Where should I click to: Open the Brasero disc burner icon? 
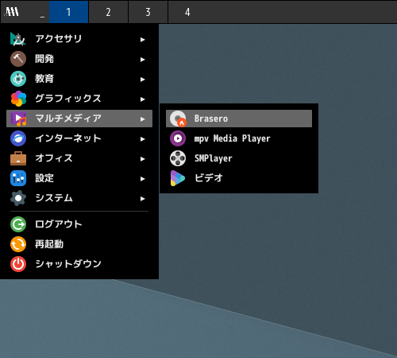coord(178,119)
